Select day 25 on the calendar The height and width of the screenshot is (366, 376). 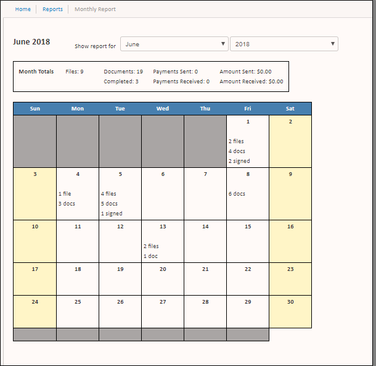78,312
